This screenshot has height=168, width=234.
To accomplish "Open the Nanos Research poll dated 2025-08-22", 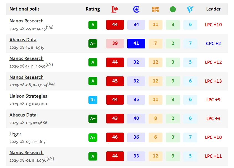I will (26, 21).
